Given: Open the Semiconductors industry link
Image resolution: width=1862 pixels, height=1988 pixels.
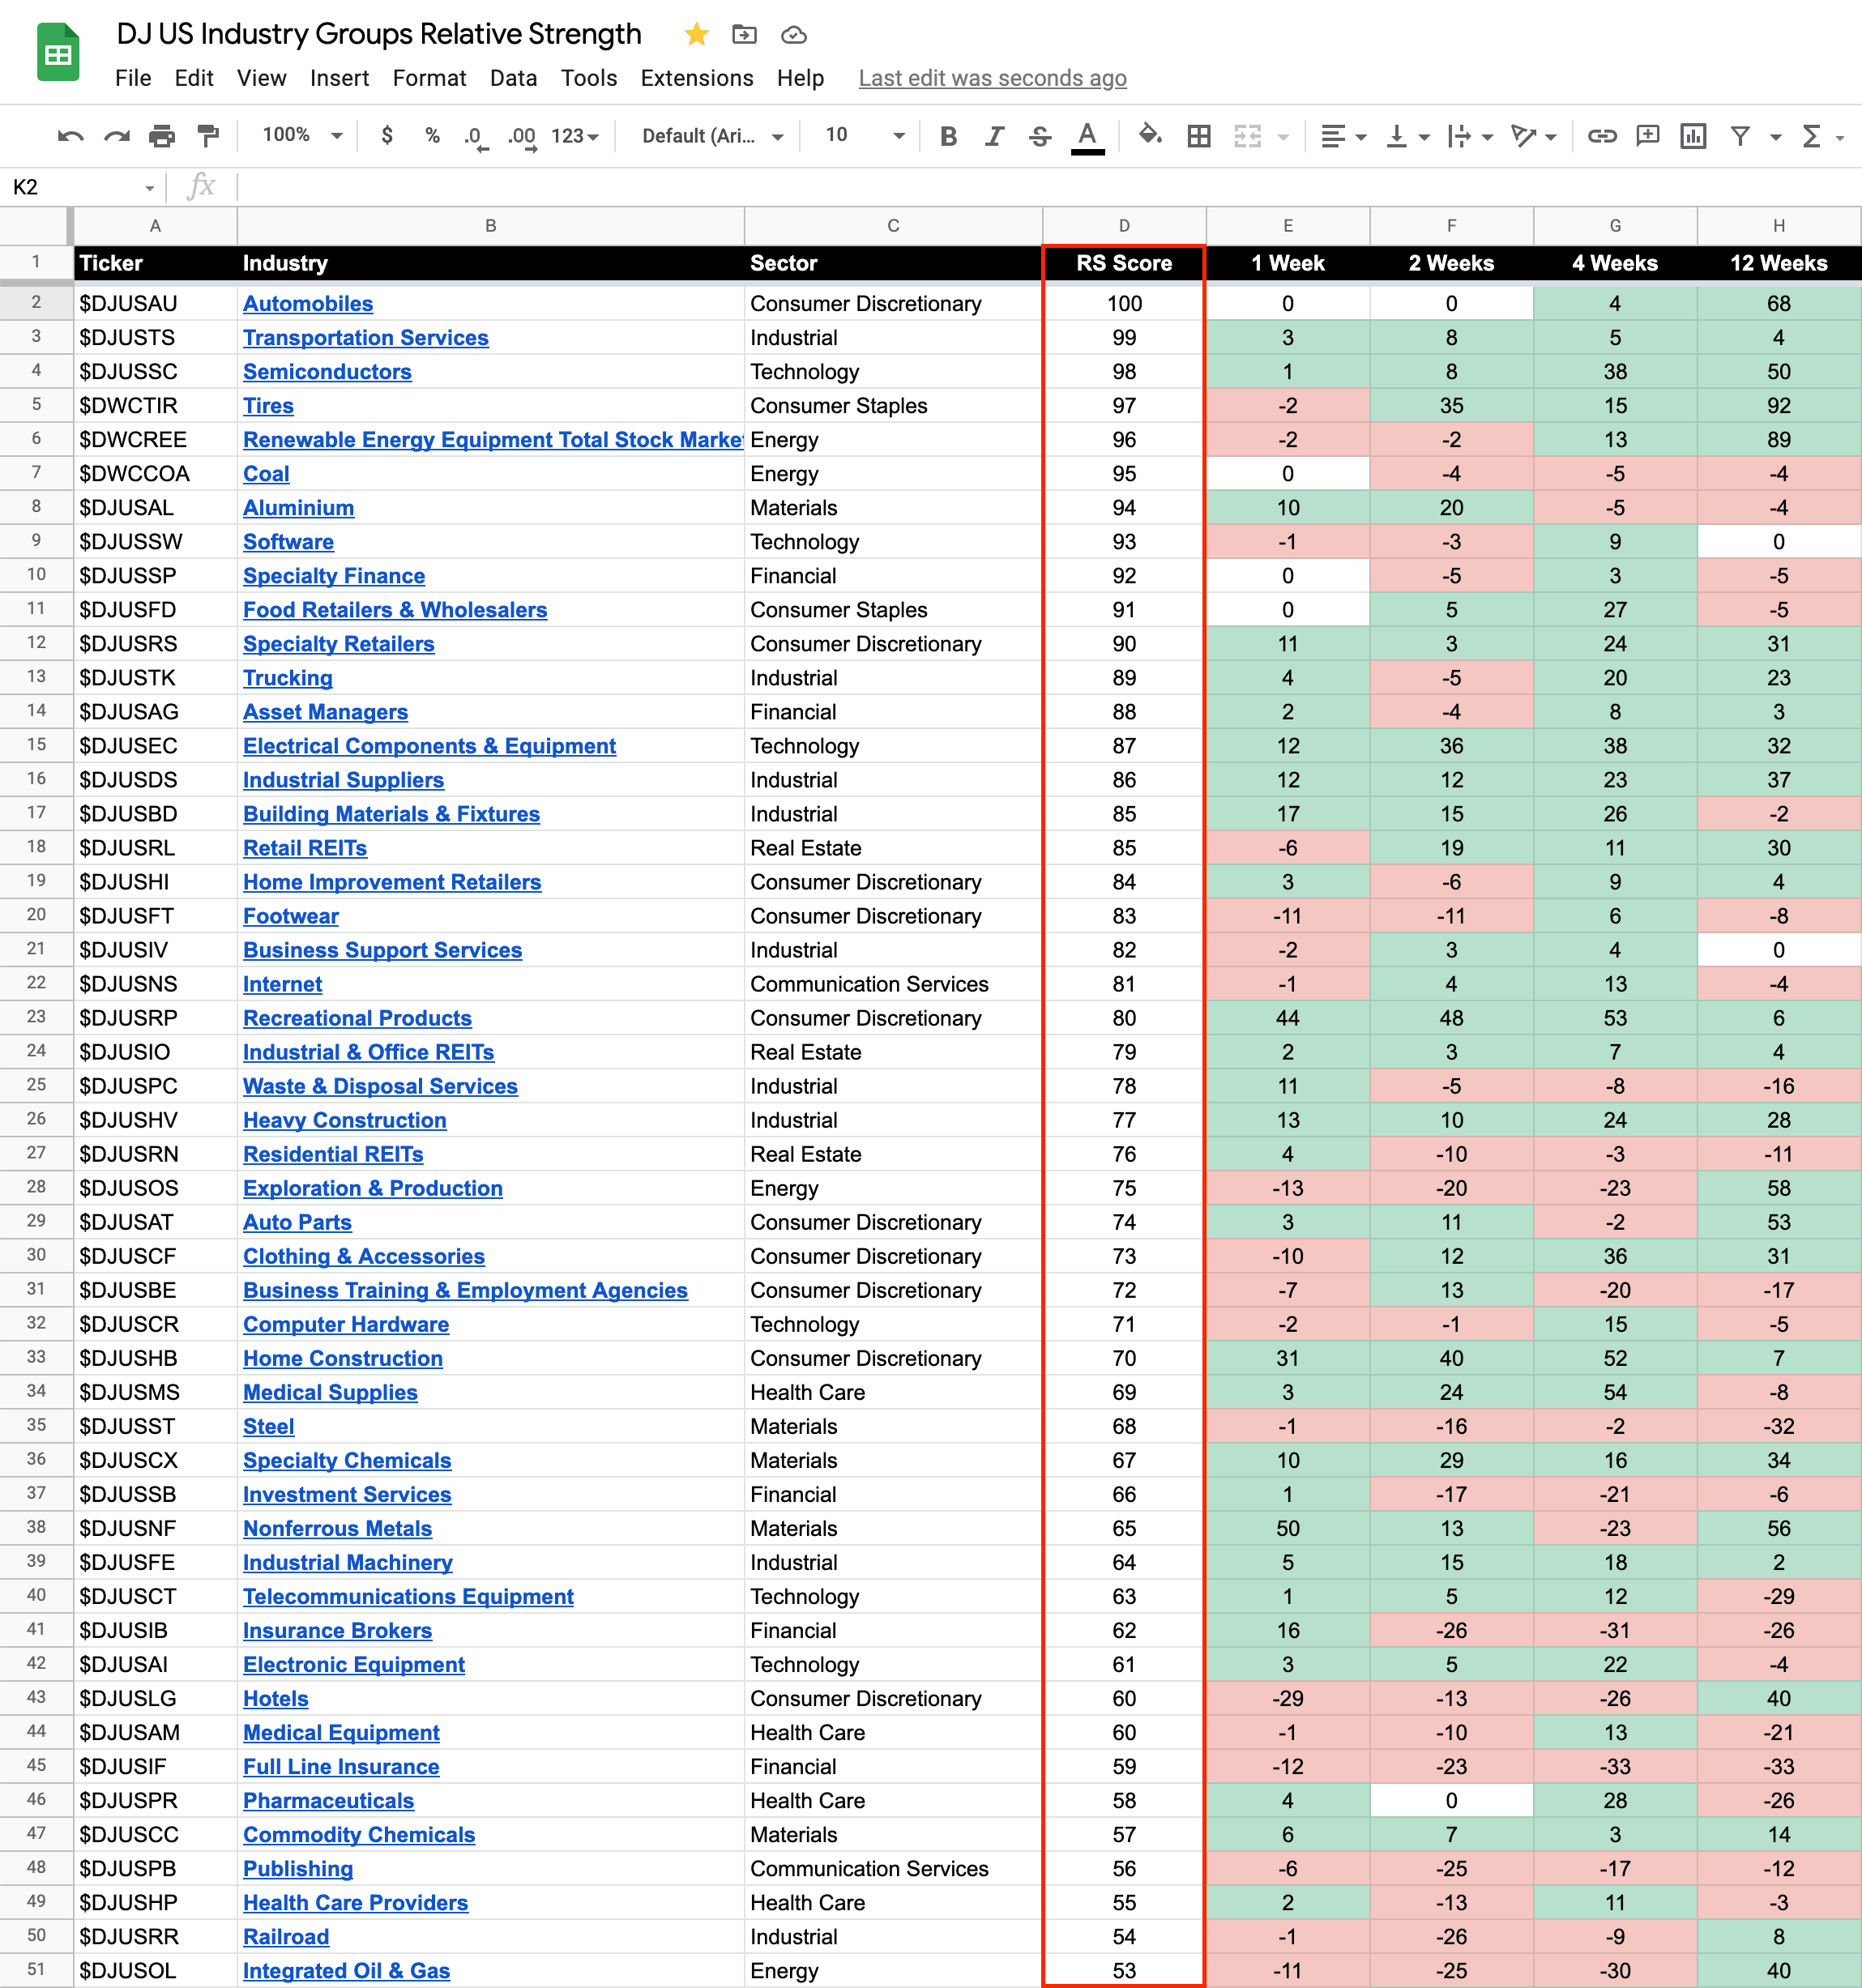Looking at the screenshot, I should click(327, 371).
